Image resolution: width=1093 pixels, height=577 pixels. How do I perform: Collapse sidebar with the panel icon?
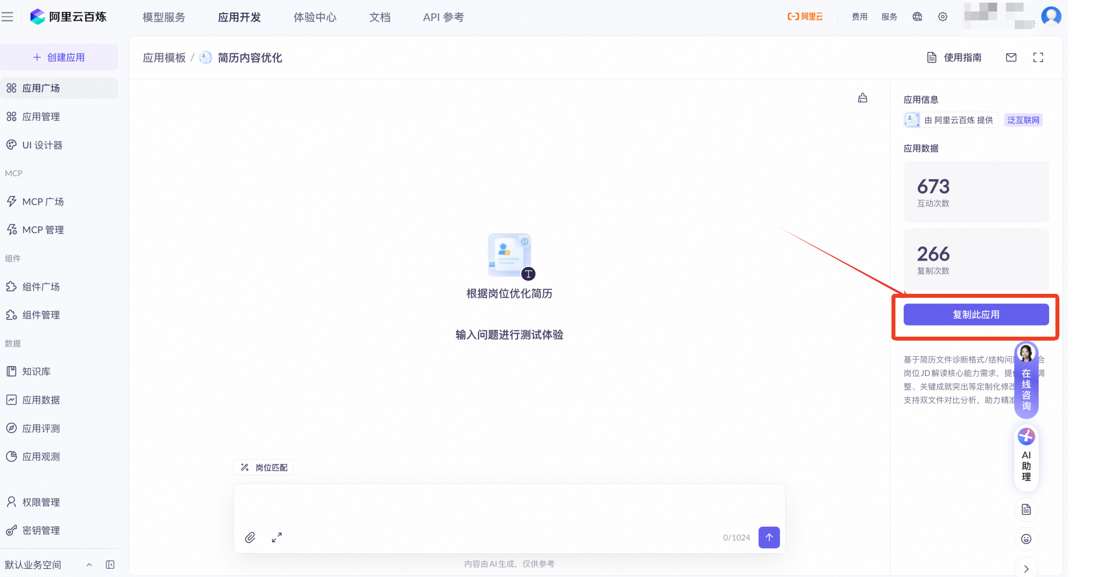pos(110,564)
